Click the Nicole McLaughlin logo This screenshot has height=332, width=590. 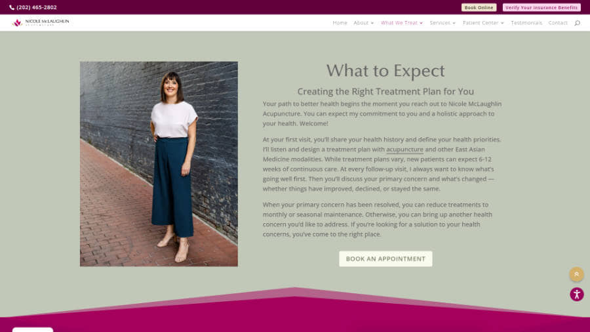[x=40, y=22]
